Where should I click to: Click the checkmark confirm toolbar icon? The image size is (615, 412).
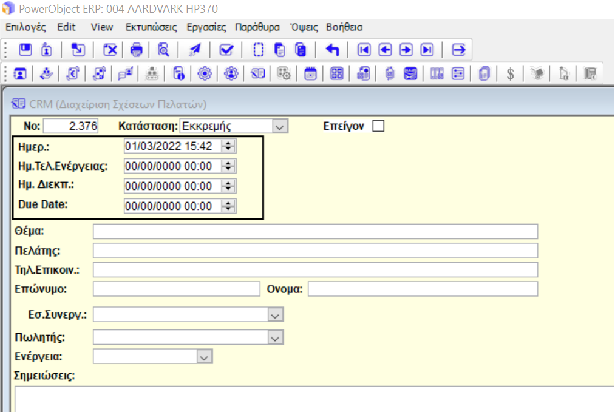(x=226, y=50)
